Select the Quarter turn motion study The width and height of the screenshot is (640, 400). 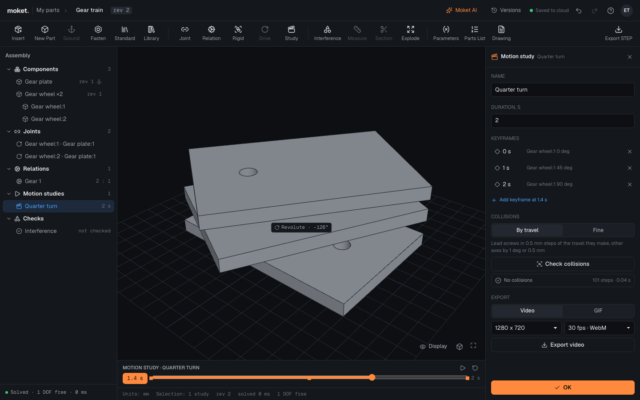coord(59,206)
